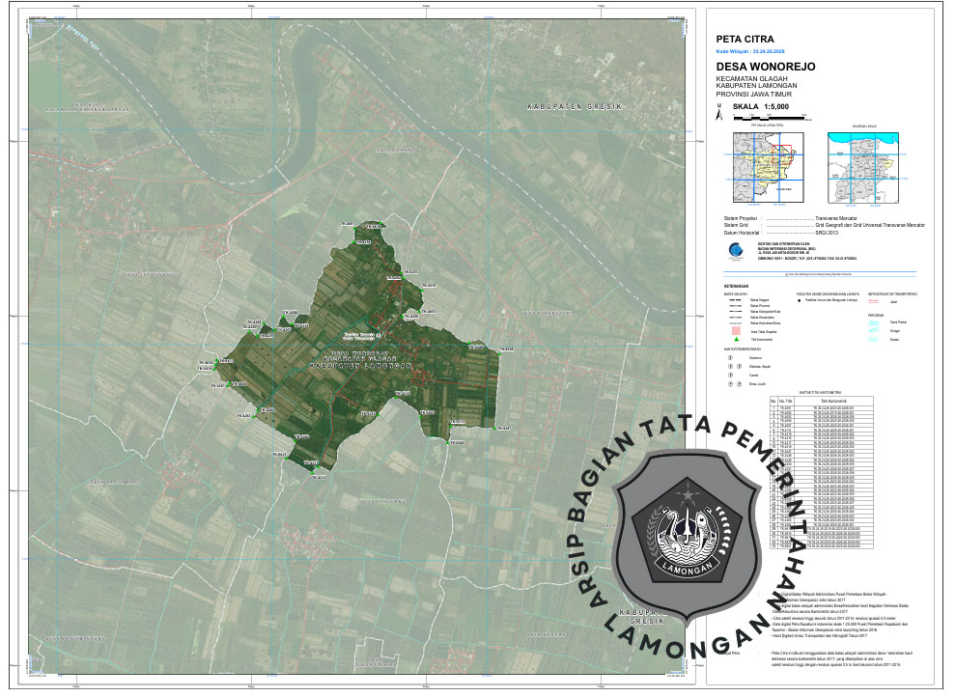Click the Camat office symbol in legend
The height and width of the screenshot is (697, 956).
click(732, 375)
